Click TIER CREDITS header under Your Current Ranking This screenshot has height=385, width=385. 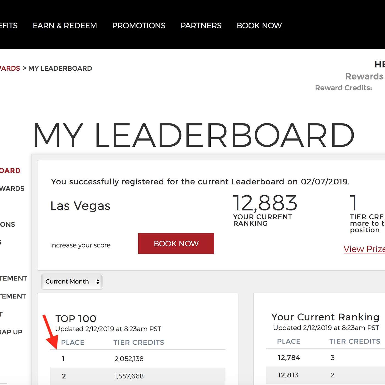tap(355, 341)
